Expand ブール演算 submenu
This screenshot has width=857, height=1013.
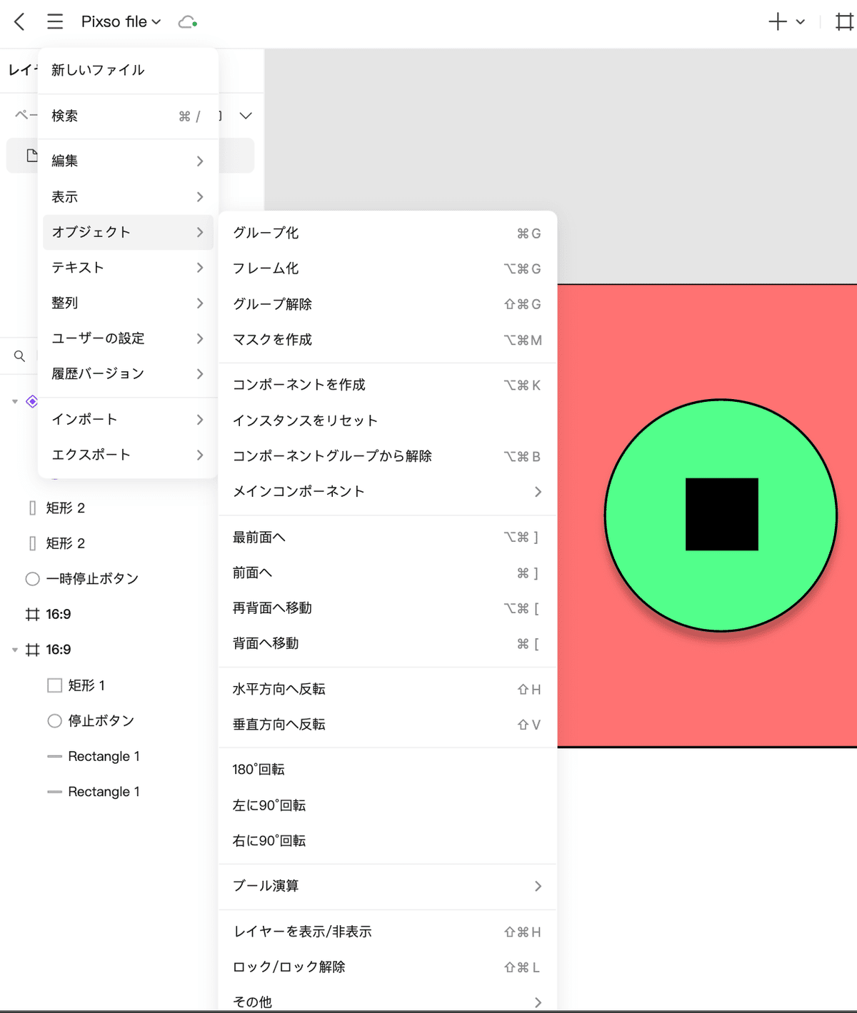[387, 886]
